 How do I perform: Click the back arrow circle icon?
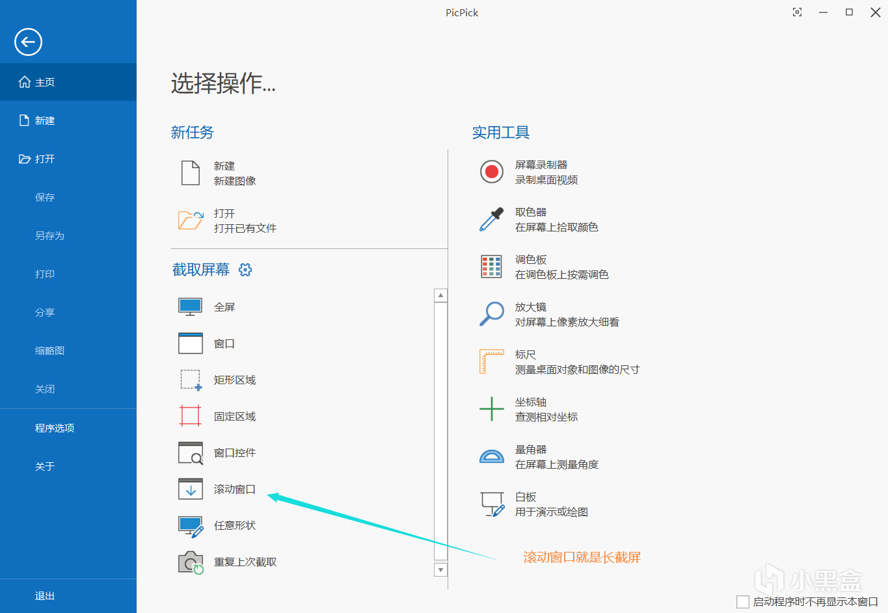click(x=28, y=42)
